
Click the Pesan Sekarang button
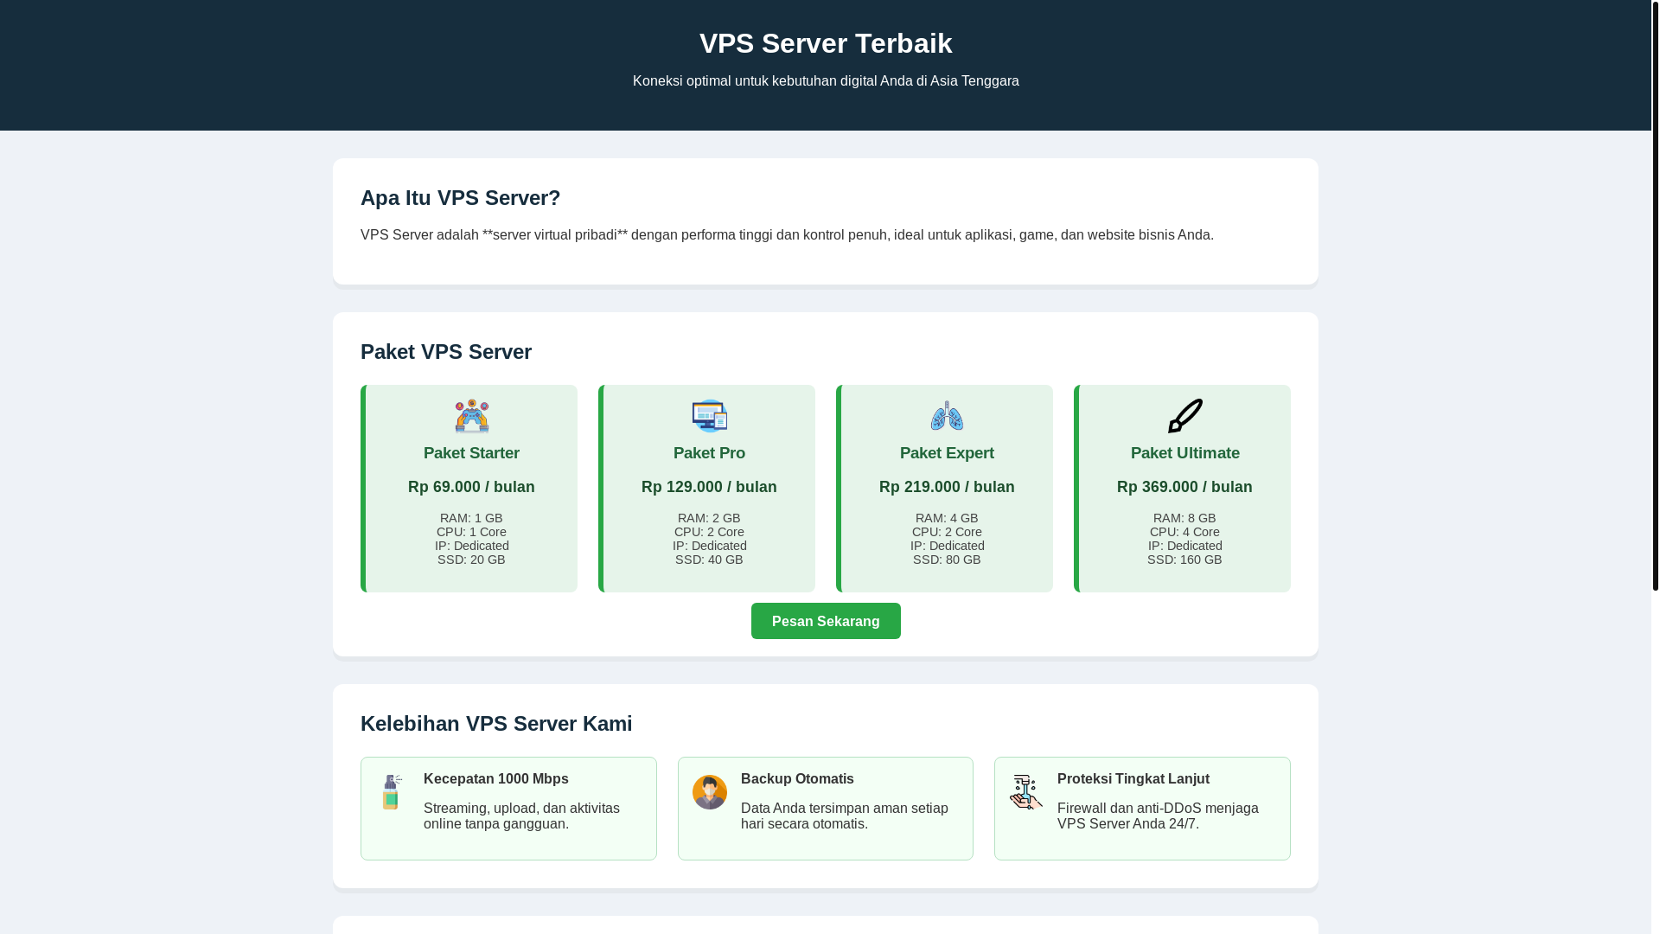[x=826, y=621]
